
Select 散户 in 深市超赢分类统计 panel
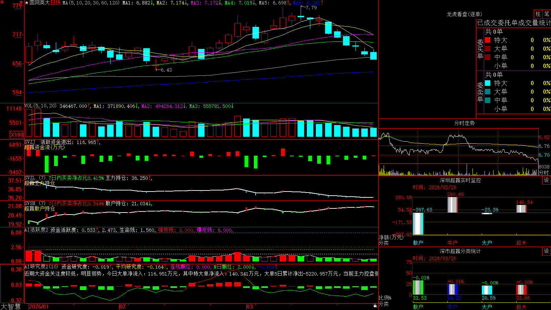pyautogui.click(x=418, y=307)
